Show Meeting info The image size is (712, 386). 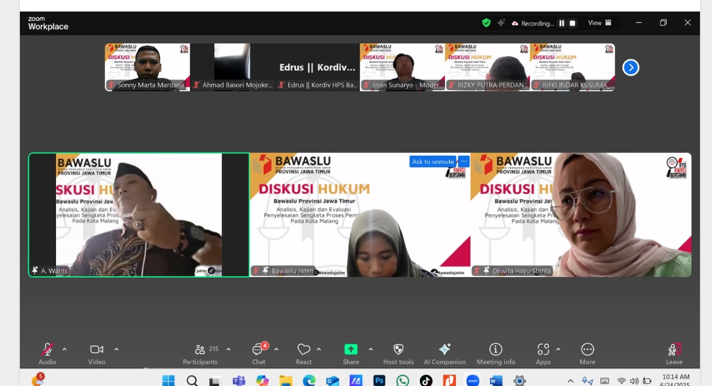496,354
